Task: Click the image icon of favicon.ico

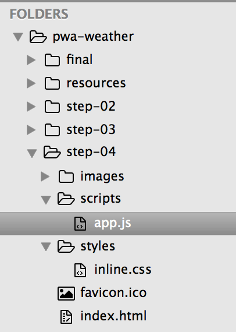Action: (x=66, y=294)
